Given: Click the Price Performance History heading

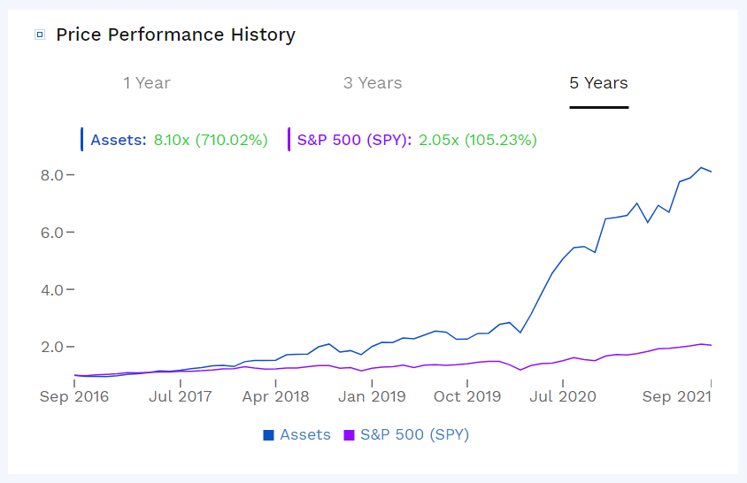Looking at the screenshot, I should 175,35.
